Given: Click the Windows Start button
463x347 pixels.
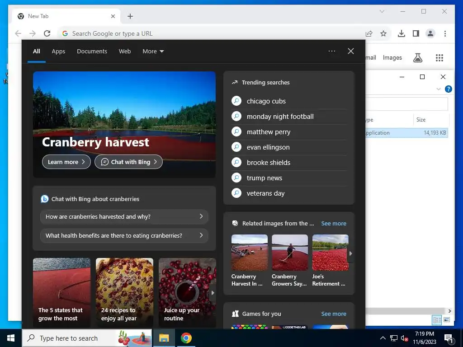Looking at the screenshot, I should [x=11, y=338].
